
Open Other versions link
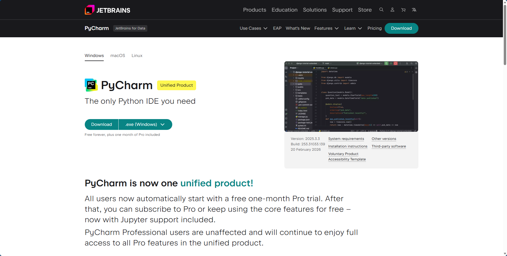[384, 139]
